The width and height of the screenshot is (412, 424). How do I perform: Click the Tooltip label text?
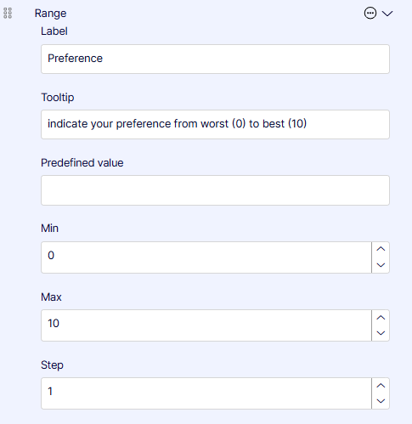click(x=58, y=98)
